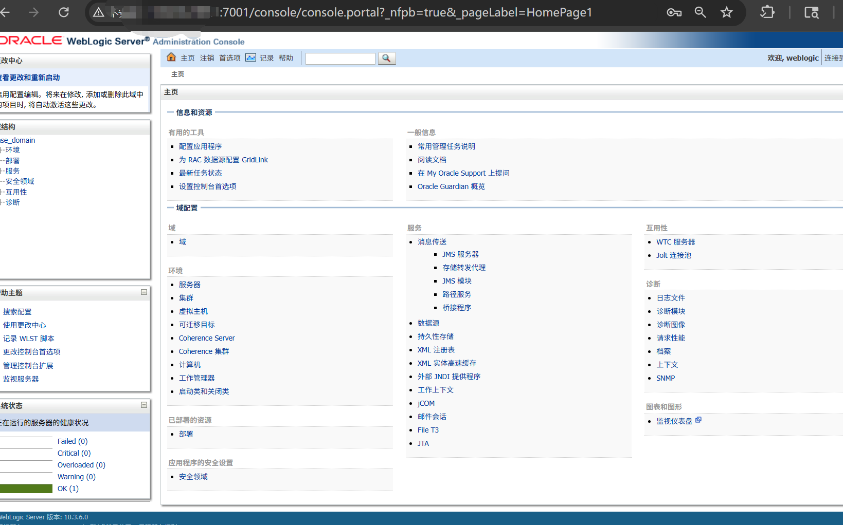Click 注销 to log out
Screen dimensions: 843x525
[207, 58]
